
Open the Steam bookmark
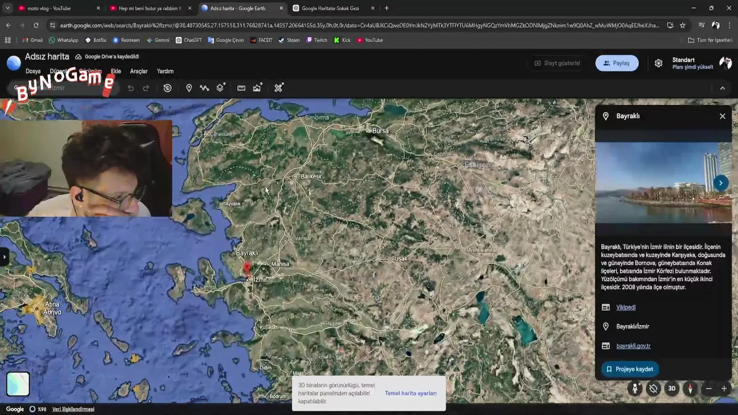click(x=289, y=40)
